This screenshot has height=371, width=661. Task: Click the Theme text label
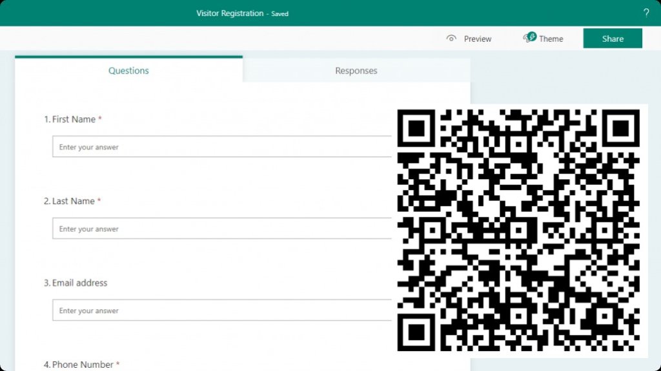point(550,39)
